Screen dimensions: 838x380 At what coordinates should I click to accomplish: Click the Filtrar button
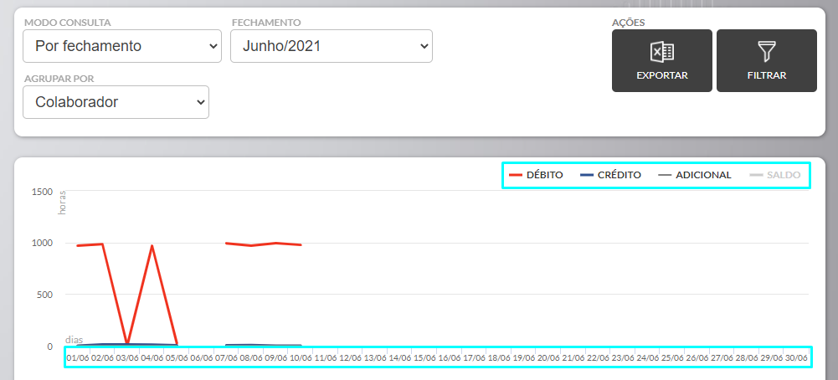click(x=767, y=61)
